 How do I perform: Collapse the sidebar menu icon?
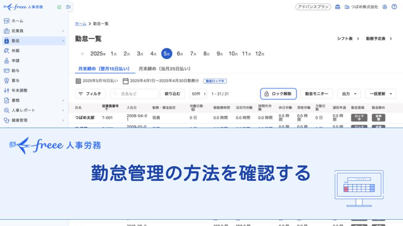point(68,7)
